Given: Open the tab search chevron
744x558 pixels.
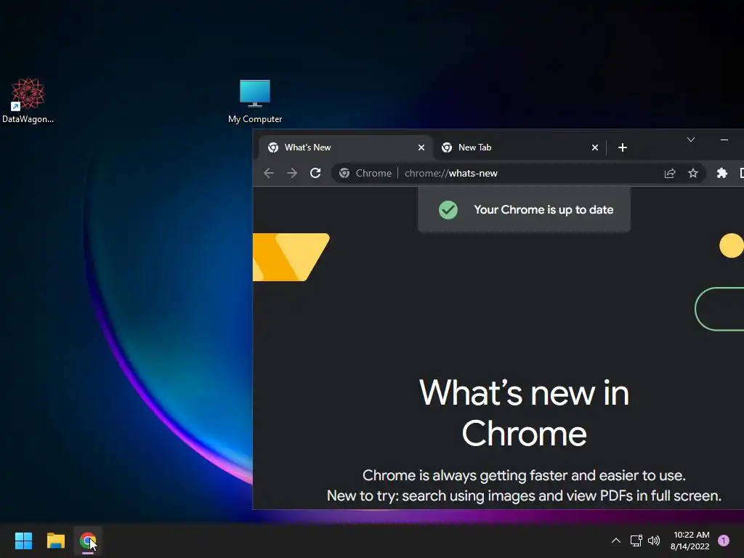Looking at the screenshot, I should pos(691,139).
